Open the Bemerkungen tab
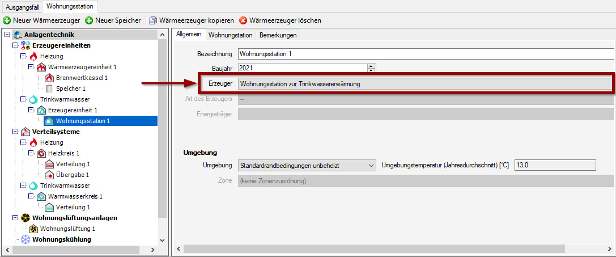Viewport: 616px width, 257px height. tap(278, 35)
